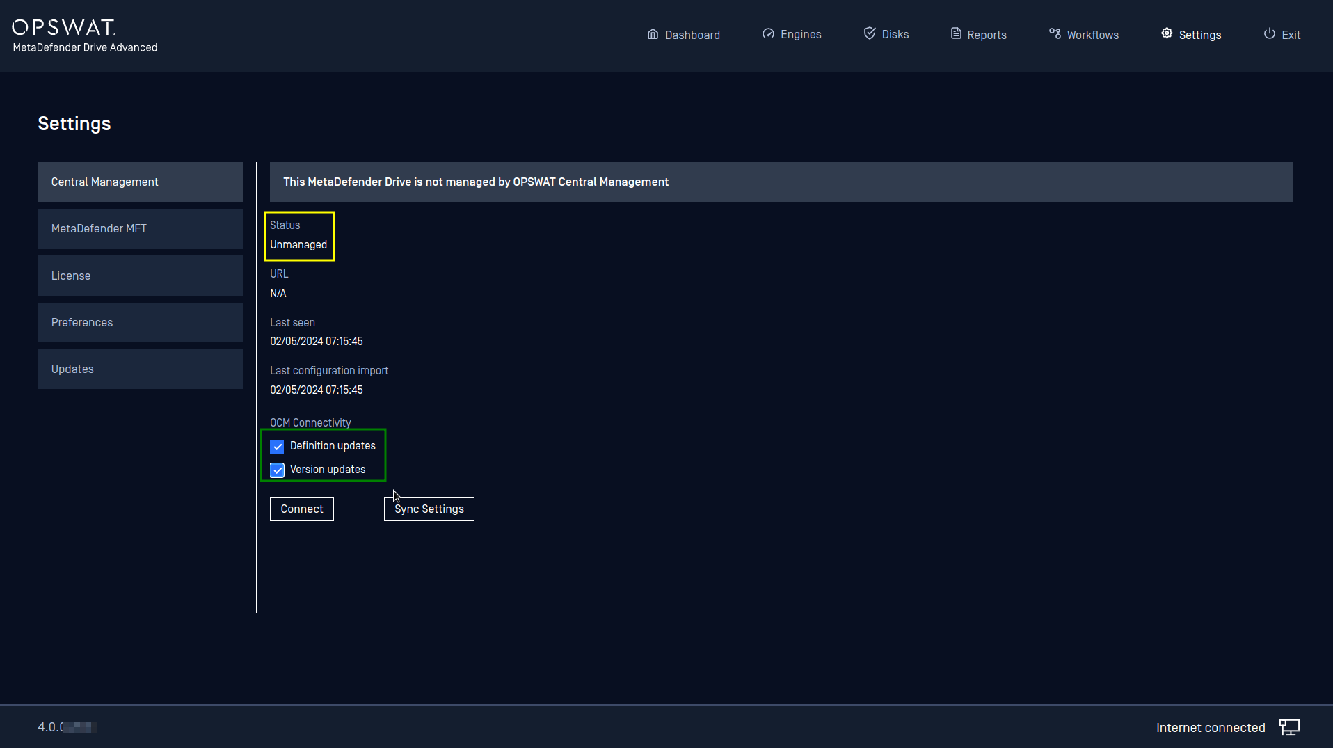Screen dimensions: 1333x748
Task: Select Exit in the top navigation
Action: [x=1282, y=34]
